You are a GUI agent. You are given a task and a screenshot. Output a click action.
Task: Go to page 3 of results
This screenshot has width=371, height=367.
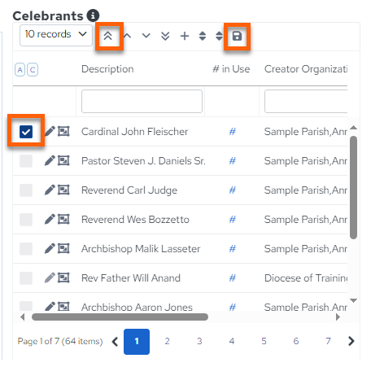coord(199,341)
